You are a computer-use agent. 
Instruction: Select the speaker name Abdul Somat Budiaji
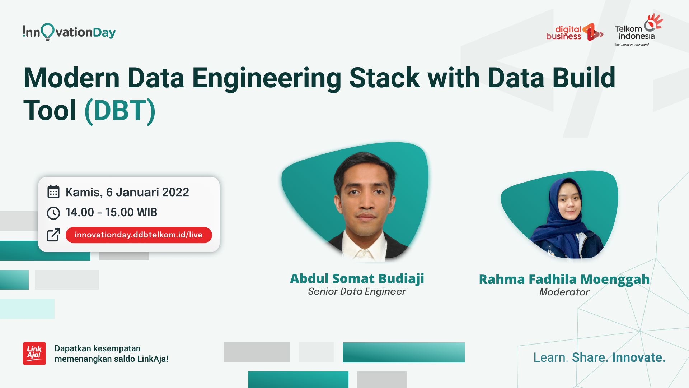click(357, 278)
